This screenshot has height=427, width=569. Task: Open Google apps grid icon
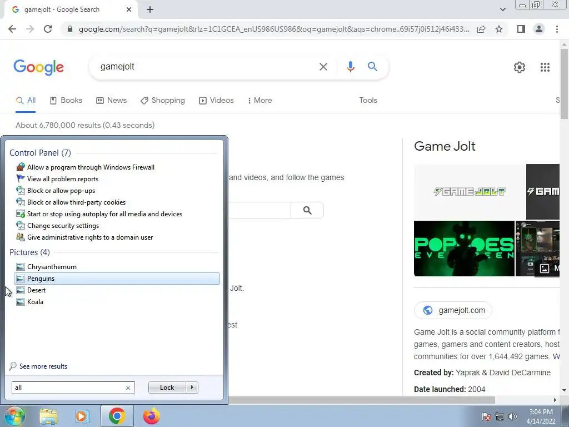pos(545,67)
